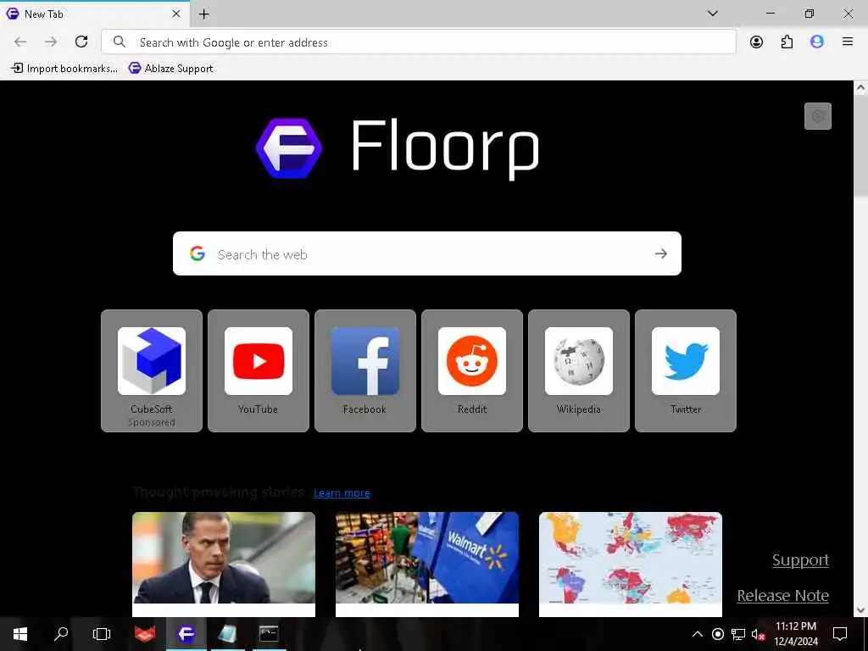Go back using the back arrow
This screenshot has width=868, height=651.
[x=20, y=42]
